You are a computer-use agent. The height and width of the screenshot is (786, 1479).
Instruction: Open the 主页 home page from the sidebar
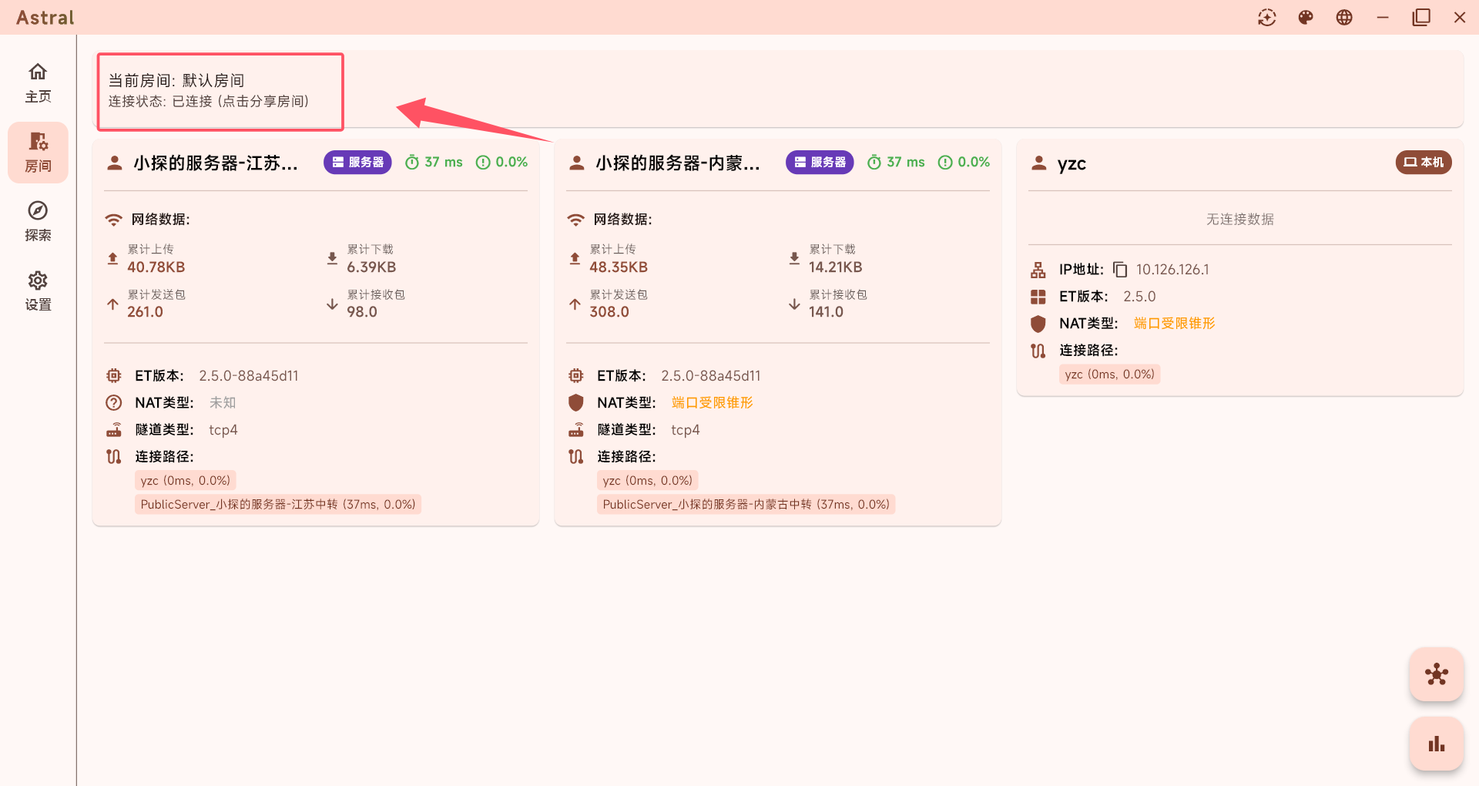tap(38, 81)
